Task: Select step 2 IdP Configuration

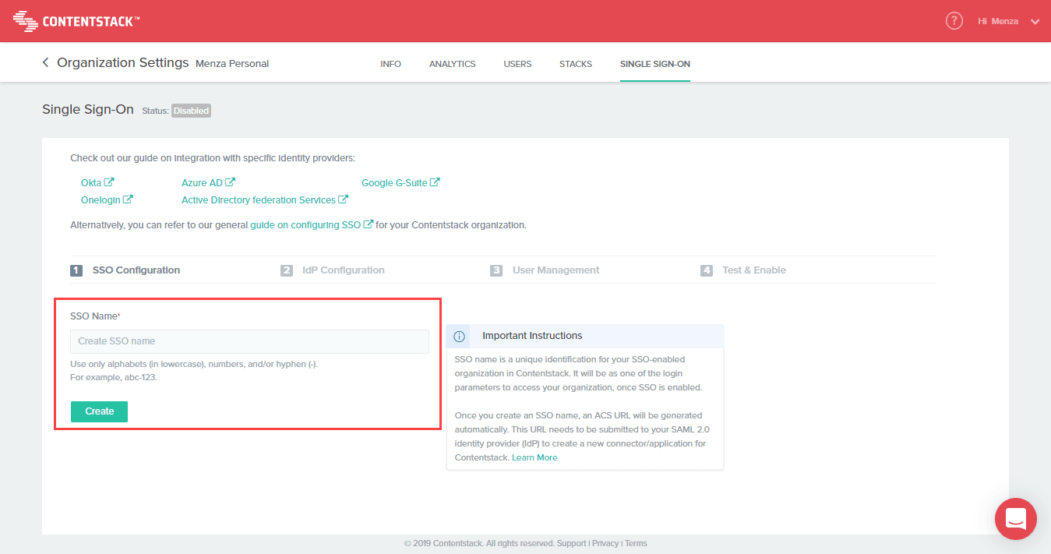Action: click(x=333, y=270)
